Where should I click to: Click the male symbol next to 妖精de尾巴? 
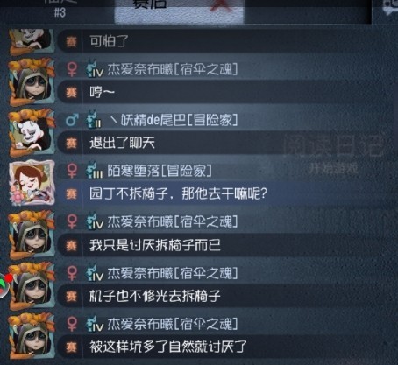pyautogui.click(x=72, y=120)
